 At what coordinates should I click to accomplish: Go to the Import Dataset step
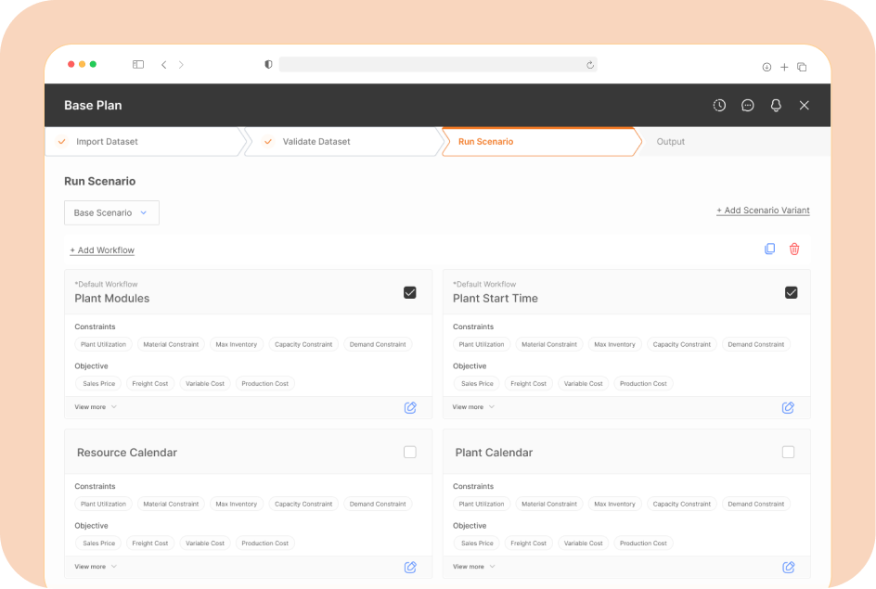pos(146,142)
